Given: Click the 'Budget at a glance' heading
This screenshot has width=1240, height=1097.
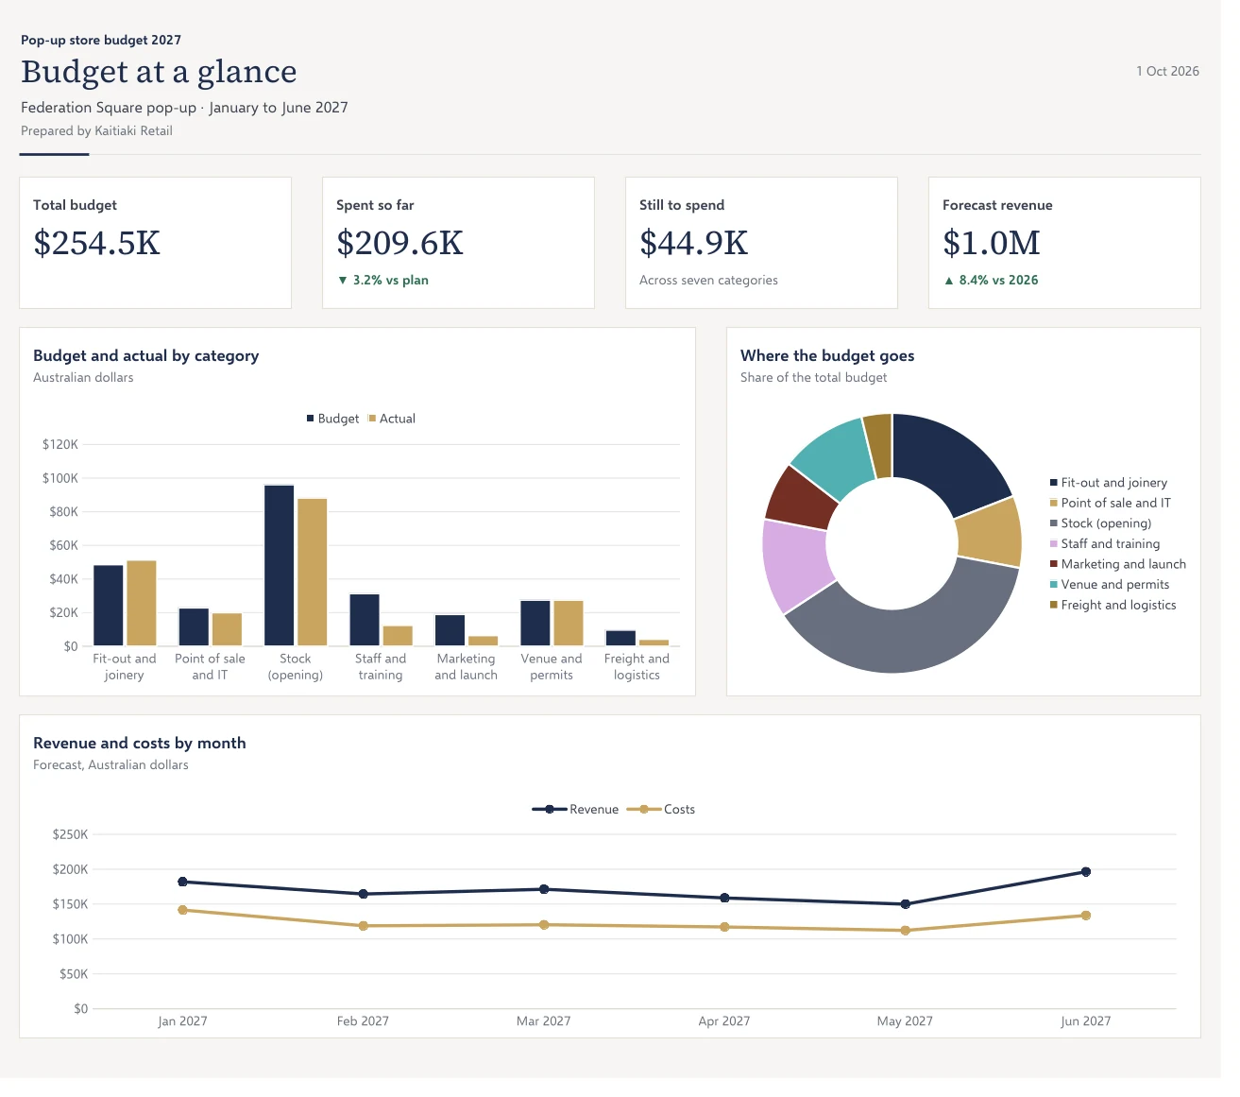Looking at the screenshot, I should pos(160,72).
